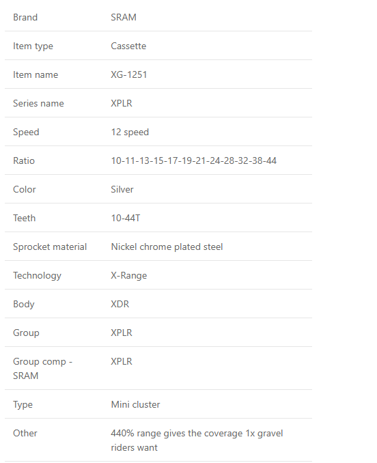Click the Series name label
377x463 pixels.
(x=38, y=103)
